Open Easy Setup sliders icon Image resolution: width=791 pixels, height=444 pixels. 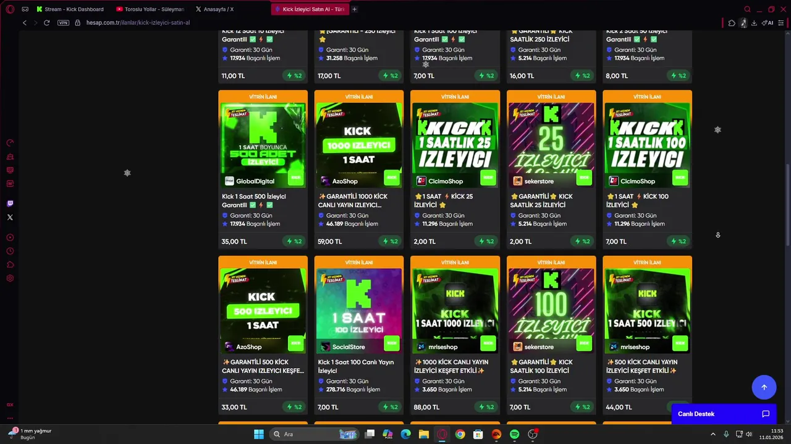(780, 23)
